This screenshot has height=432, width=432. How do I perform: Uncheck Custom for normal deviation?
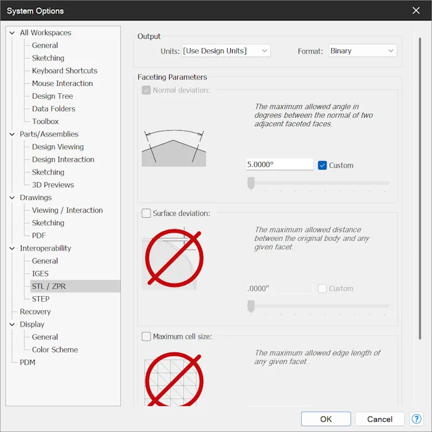[322, 165]
